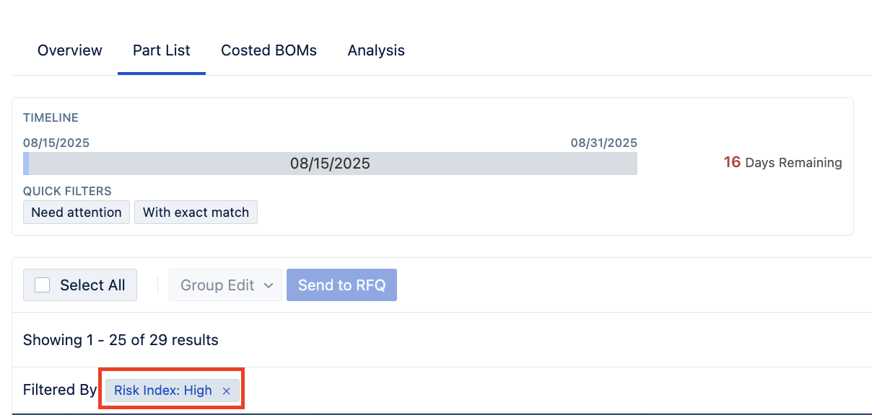
Task: Switch to the Overview tab
Action: click(70, 50)
